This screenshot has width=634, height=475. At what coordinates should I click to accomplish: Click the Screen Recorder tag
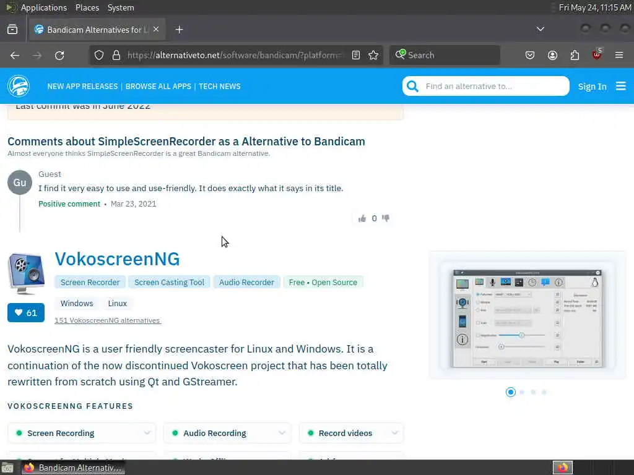[x=90, y=282]
